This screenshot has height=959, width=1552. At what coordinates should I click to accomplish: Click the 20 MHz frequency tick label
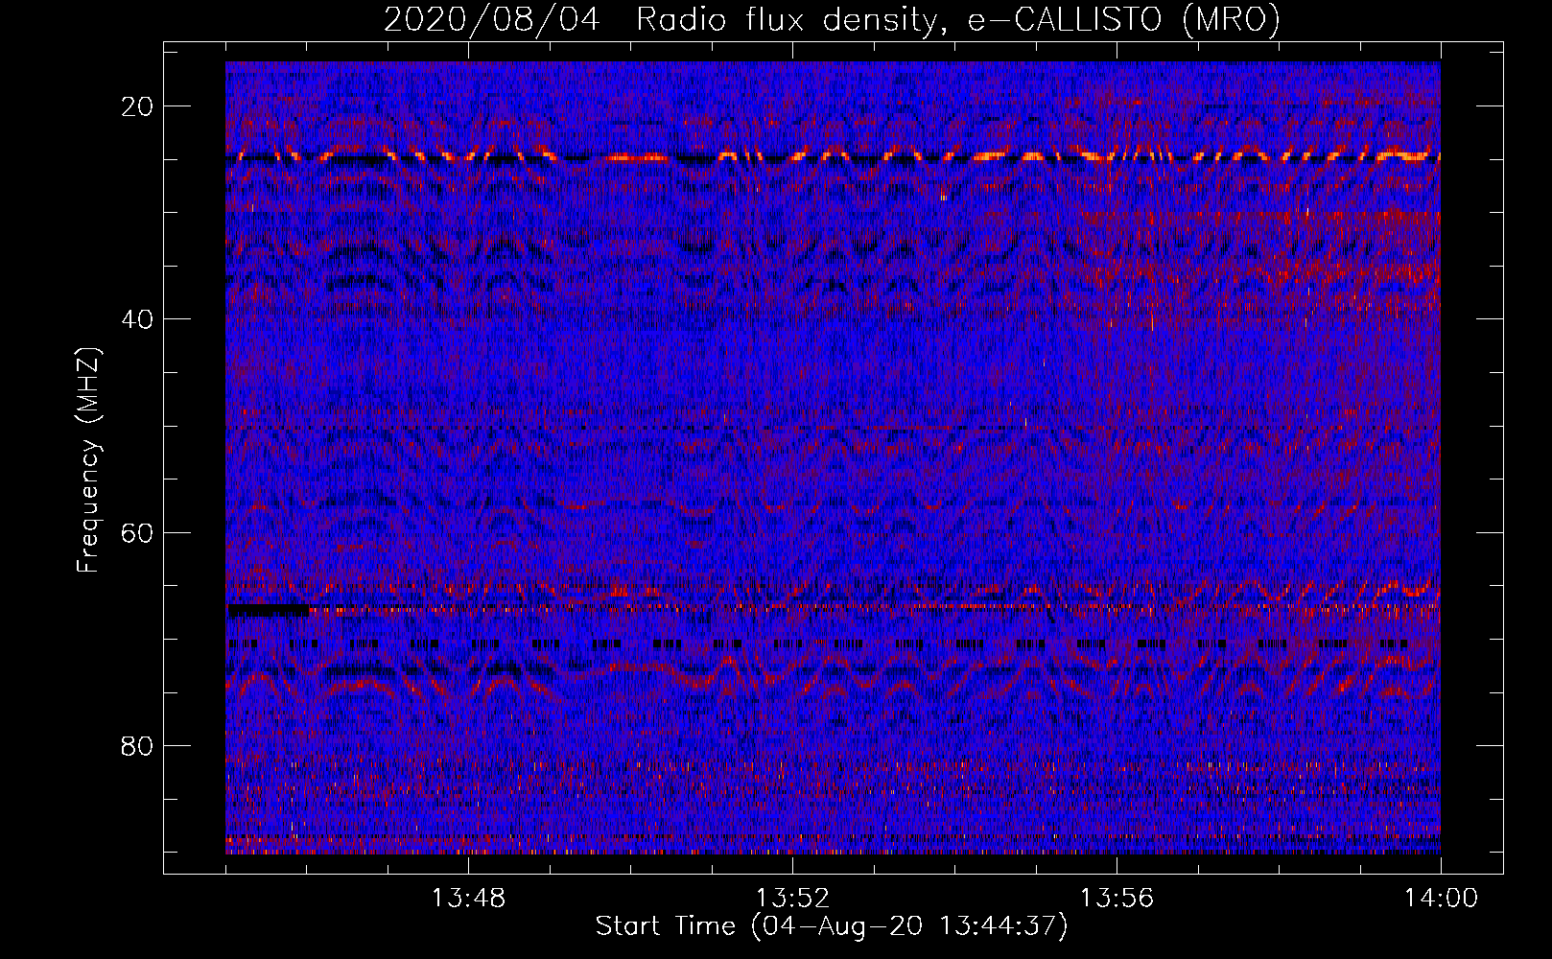pyautogui.click(x=138, y=106)
